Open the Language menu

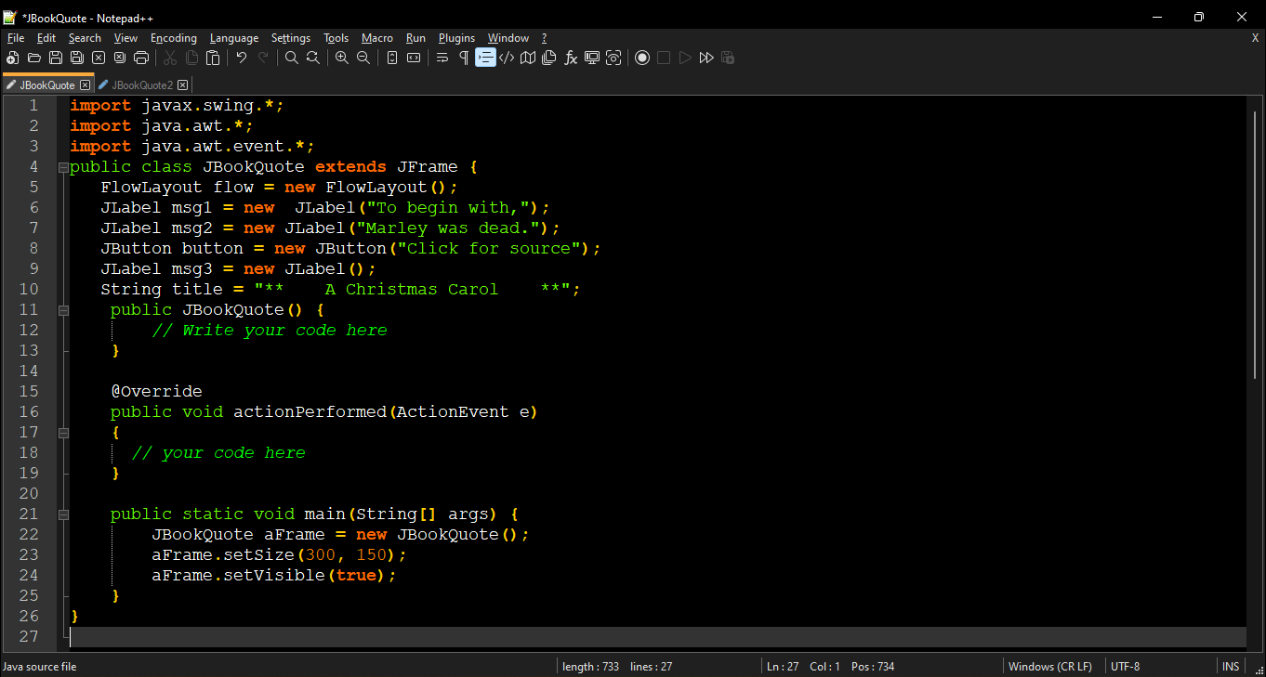pyautogui.click(x=234, y=38)
